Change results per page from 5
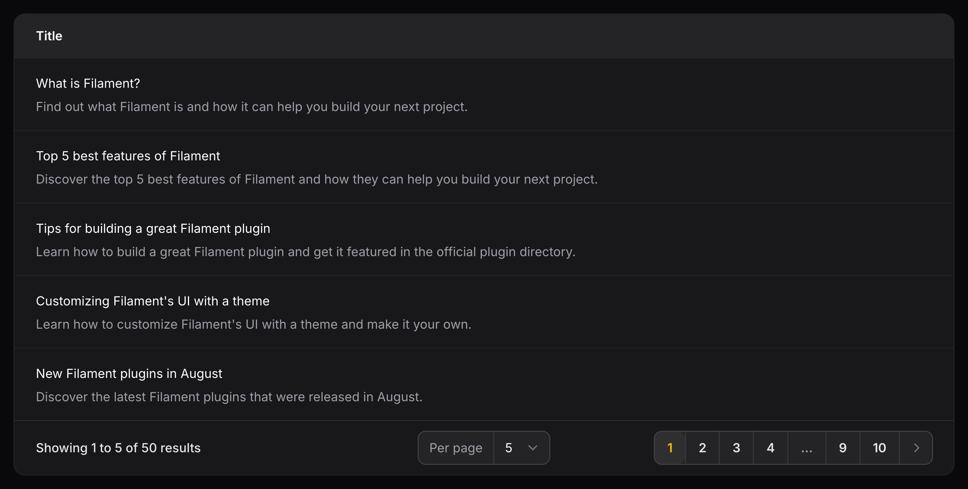This screenshot has width=968, height=489. (x=521, y=448)
